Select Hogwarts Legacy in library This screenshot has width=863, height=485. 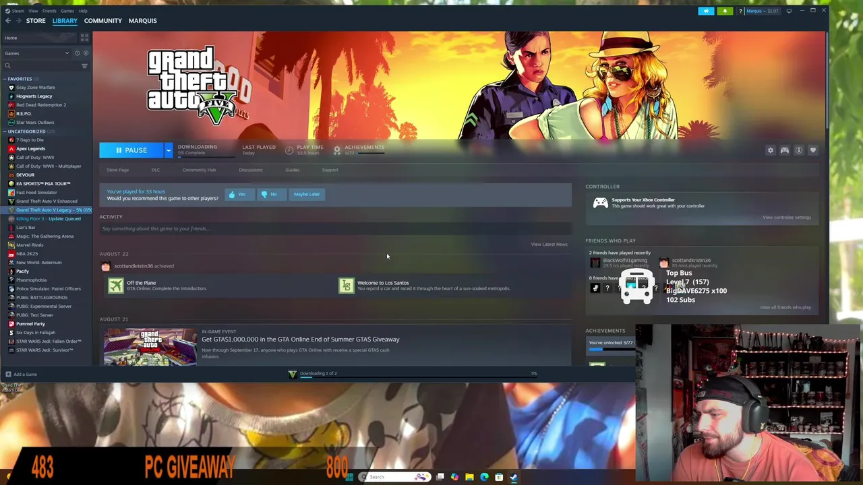pyautogui.click(x=34, y=96)
